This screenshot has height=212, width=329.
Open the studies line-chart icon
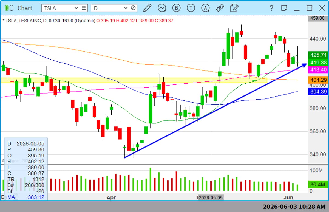[x=162, y=8]
